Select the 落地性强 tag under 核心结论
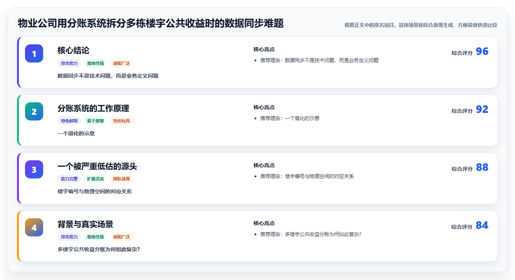This screenshot has width=515, height=280. [95, 63]
